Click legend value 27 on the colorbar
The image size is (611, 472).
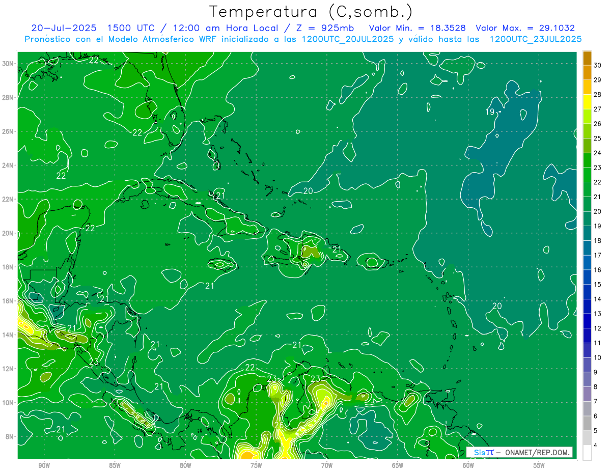pyautogui.click(x=597, y=109)
